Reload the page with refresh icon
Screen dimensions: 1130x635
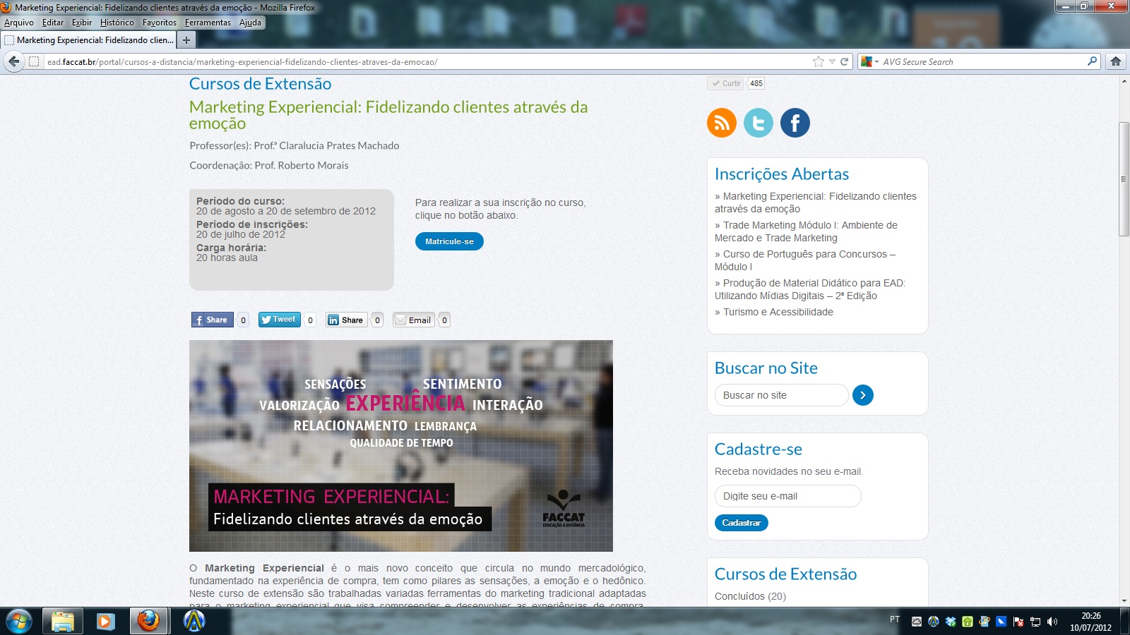(844, 61)
